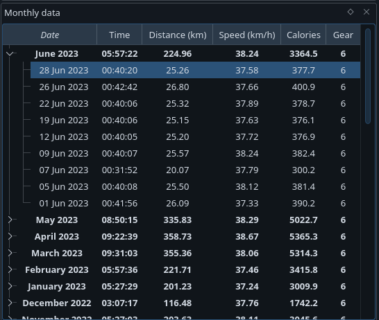Image resolution: width=379 pixels, height=320 pixels.
Task: Click the calories value 376.1
Action: [x=303, y=120]
